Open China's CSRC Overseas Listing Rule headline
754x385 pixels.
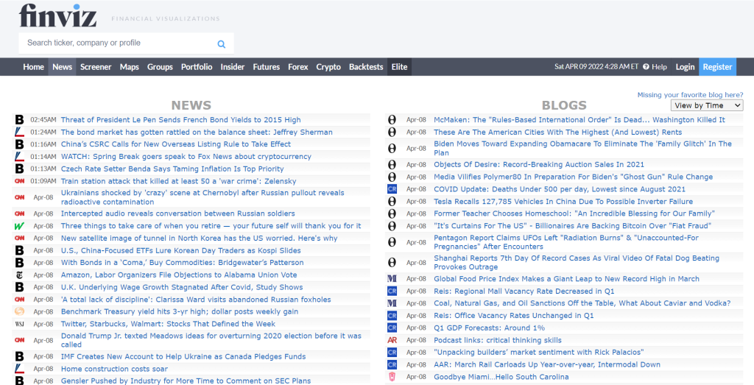[x=176, y=144]
